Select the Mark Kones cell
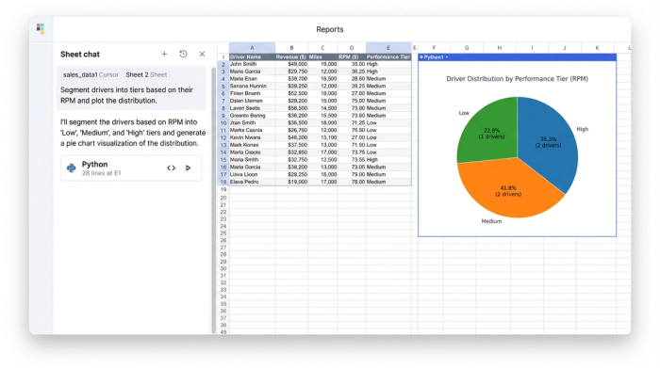Screen dimensions: 660x368 tap(252, 145)
